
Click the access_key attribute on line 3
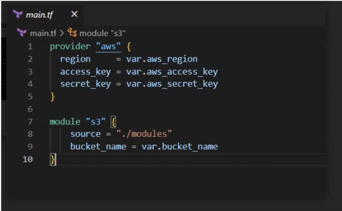point(85,72)
